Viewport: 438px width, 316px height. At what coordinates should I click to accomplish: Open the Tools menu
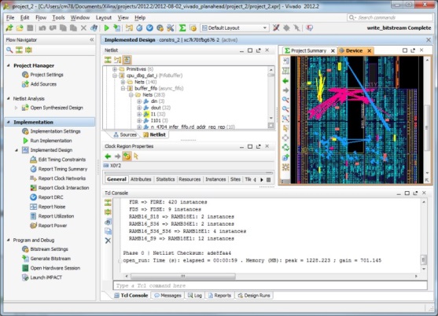click(58, 17)
